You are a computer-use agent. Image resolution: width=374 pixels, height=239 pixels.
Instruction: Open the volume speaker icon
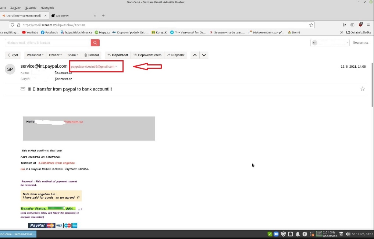[348, 234]
